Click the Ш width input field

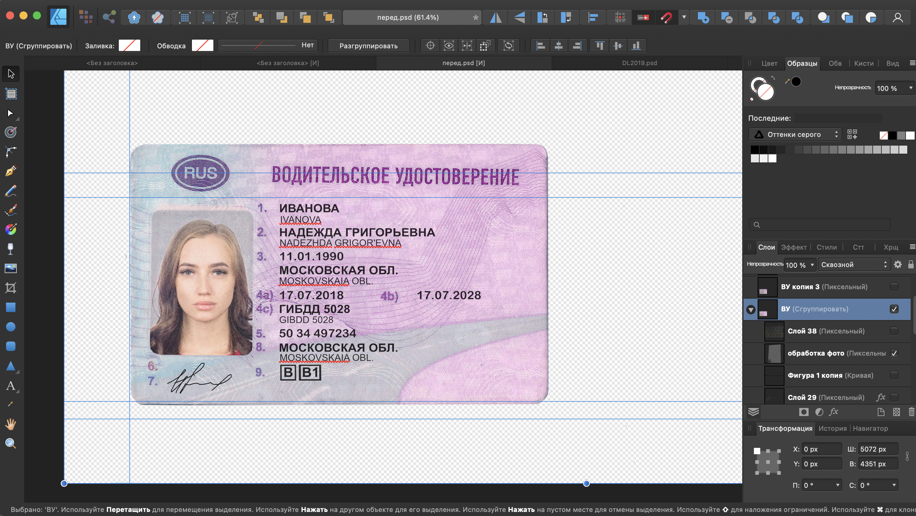pos(878,449)
